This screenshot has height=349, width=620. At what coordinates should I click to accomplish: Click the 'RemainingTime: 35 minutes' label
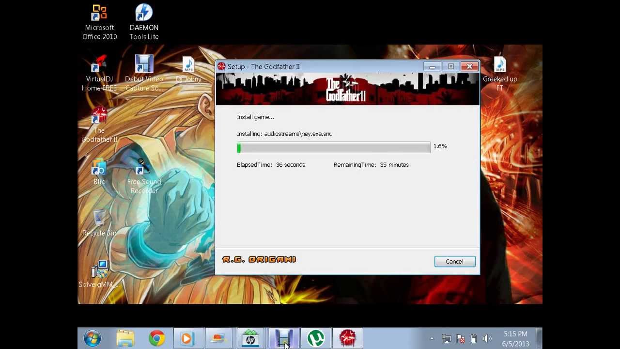(371, 165)
